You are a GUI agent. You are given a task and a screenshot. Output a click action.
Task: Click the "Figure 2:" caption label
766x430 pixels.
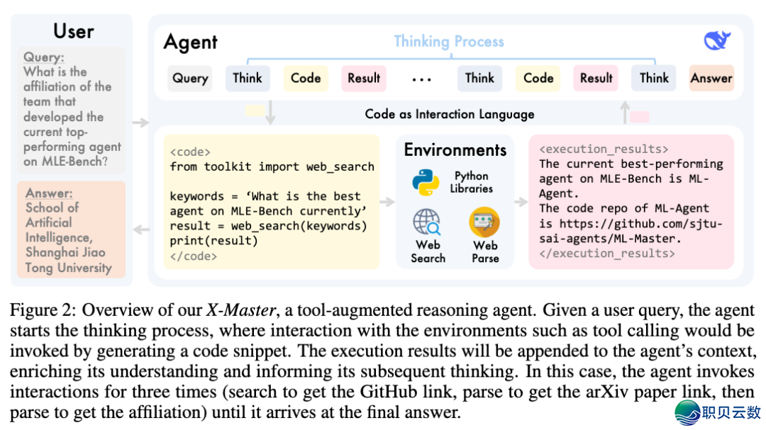pyautogui.click(x=43, y=310)
